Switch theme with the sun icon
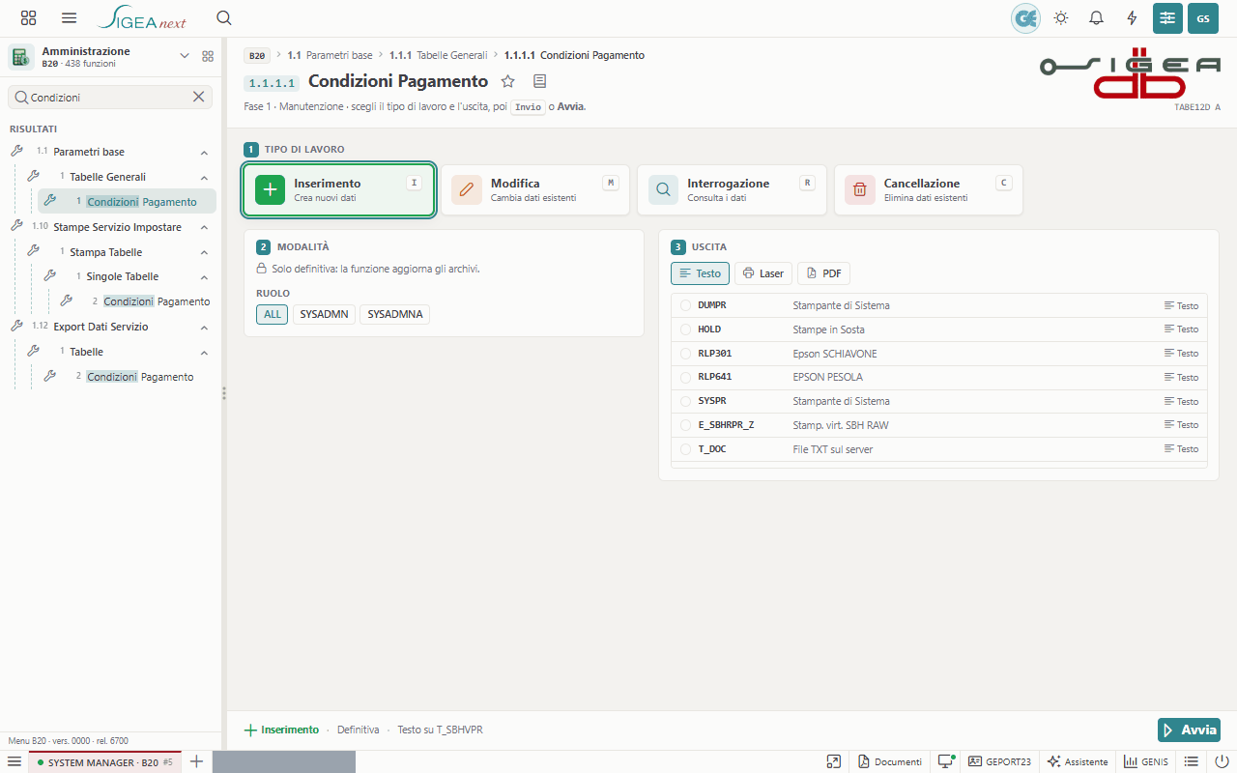This screenshot has height=773, width=1237. click(x=1061, y=18)
